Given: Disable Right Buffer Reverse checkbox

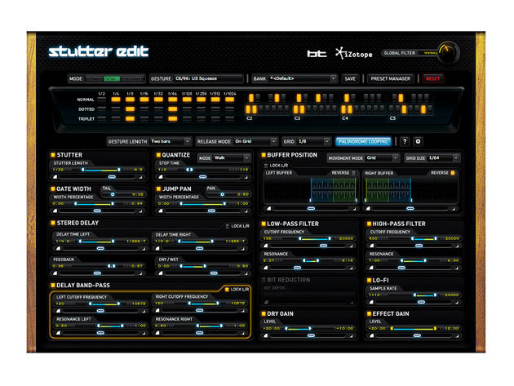Looking at the screenshot, I should coord(453,173).
